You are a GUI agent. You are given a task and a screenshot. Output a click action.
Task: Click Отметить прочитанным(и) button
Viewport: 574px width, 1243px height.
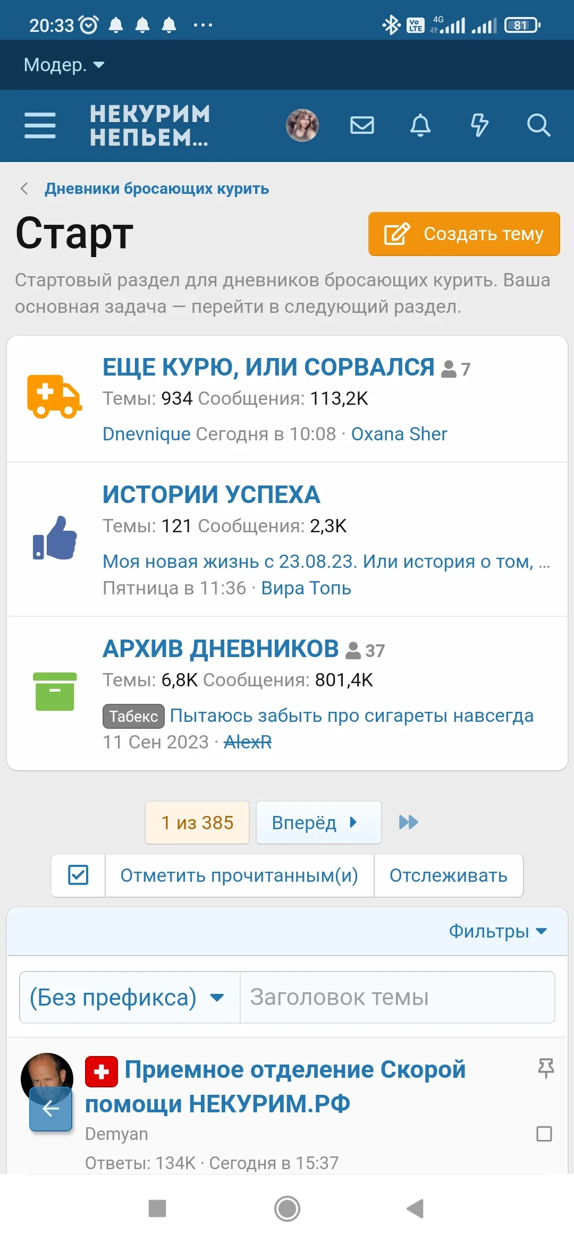(239, 875)
